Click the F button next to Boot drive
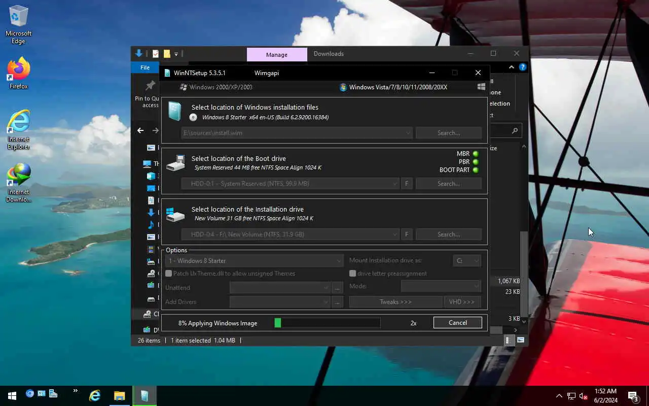649x406 pixels. coord(407,184)
